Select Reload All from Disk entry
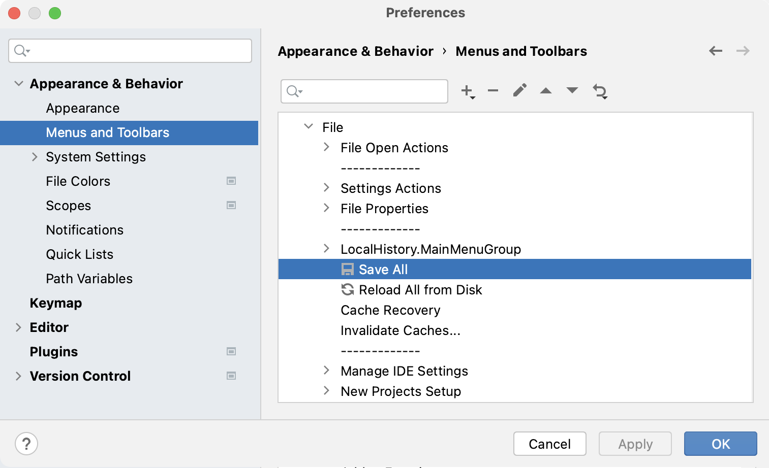 pos(420,290)
